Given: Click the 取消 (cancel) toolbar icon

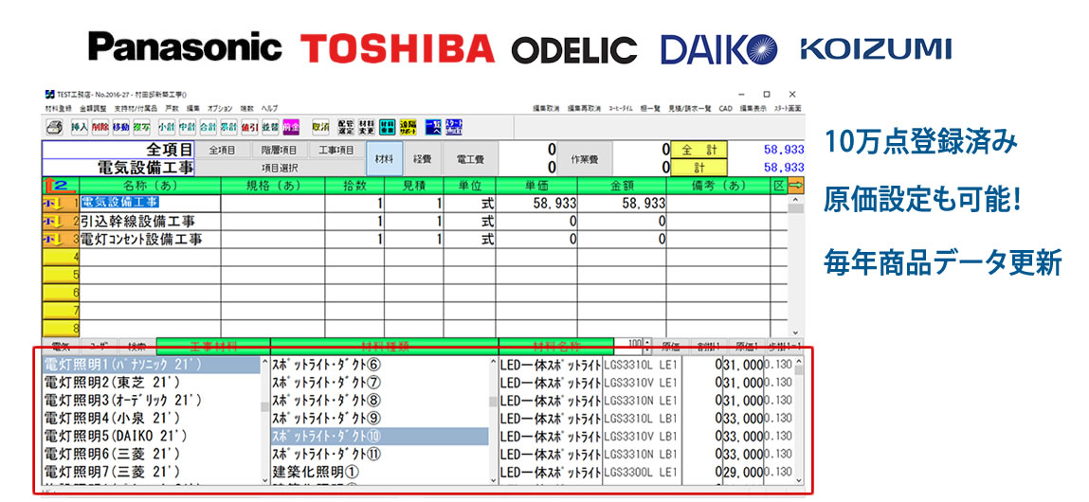Looking at the screenshot, I should pyautogui.click(x=321, y=127).
